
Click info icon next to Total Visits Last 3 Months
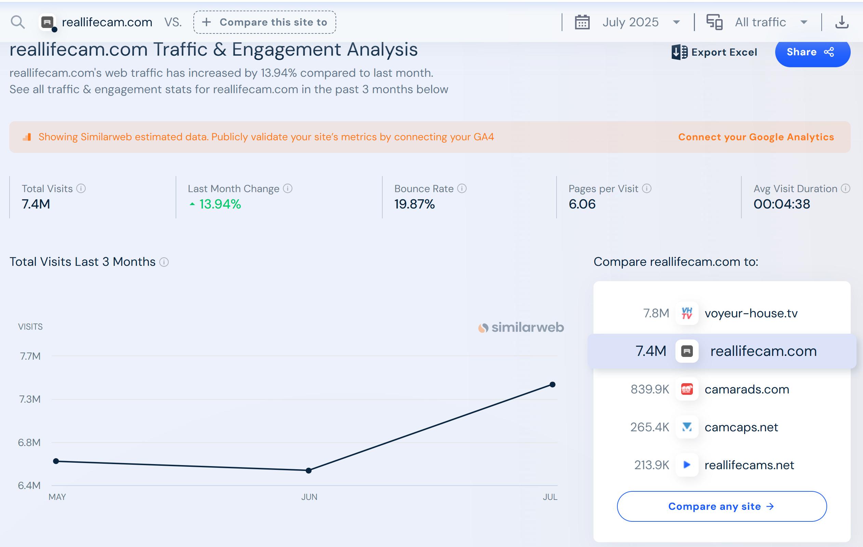(164, 262)
